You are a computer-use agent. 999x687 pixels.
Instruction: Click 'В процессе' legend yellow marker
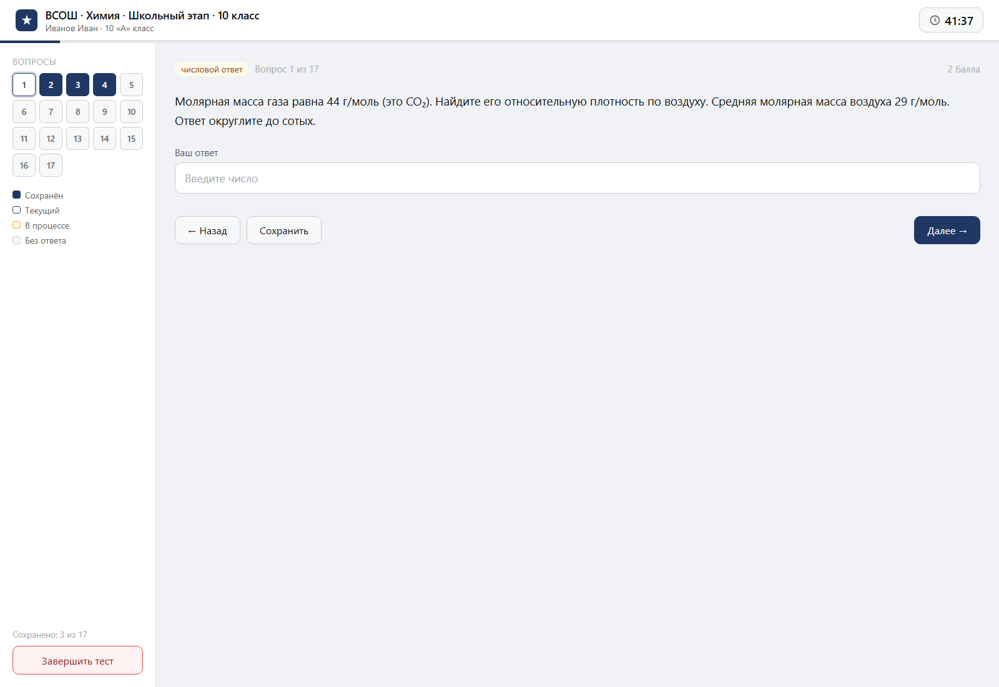pyautogui.click(x=17, y=225)
